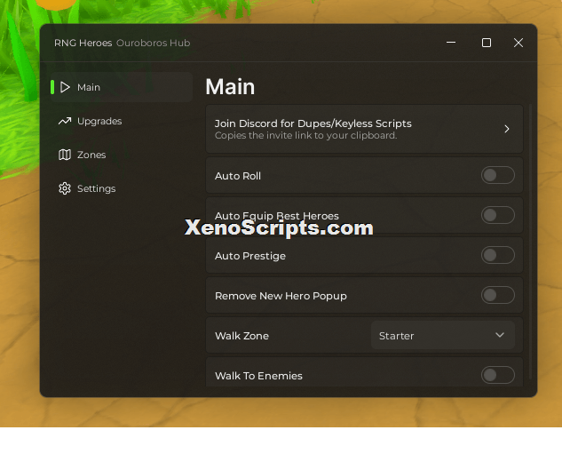Maximize the Ouroboros Hub window
This screenshot has height=454, width=562.
(486, 43)
